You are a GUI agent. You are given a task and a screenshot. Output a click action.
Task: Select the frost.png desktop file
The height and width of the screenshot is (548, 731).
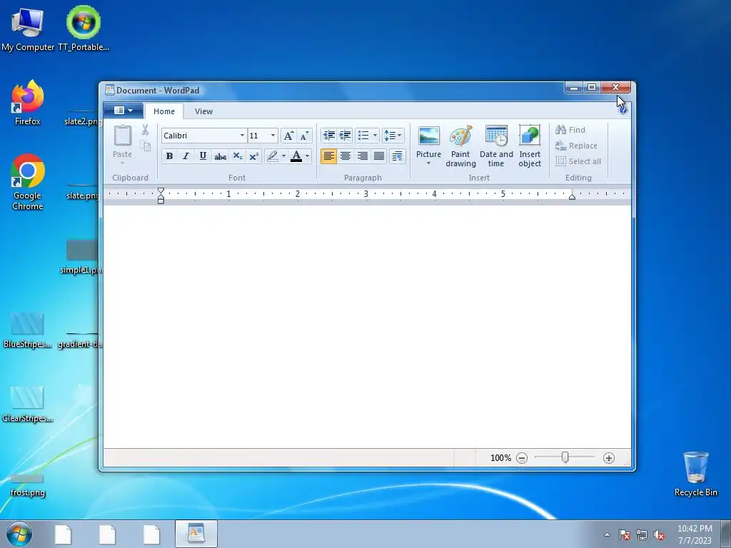pyautogui.click(x=28, y=484)
